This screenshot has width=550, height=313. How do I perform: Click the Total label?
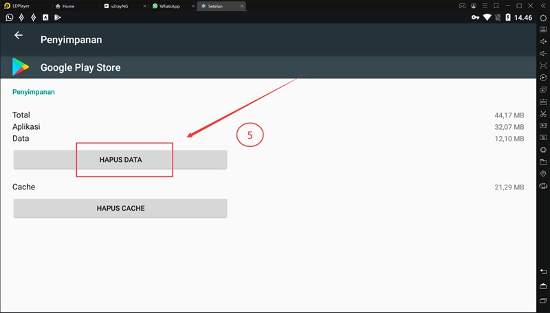click(x=21, y=115)
